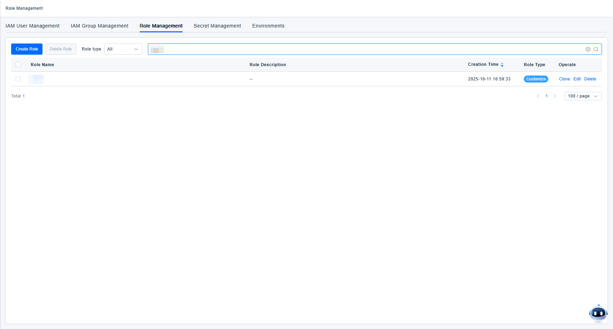The height and width of the screenshot is (329, 613).
Task: Click into the role search input field
Action: click(x=366, y=49)
